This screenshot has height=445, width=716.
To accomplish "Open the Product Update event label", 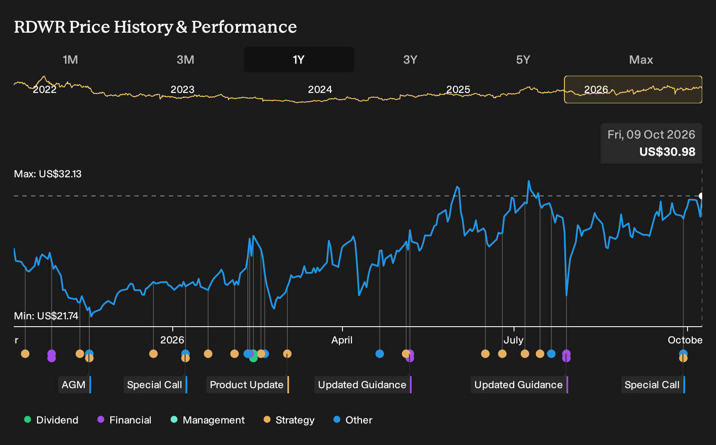I will (248, 385).
